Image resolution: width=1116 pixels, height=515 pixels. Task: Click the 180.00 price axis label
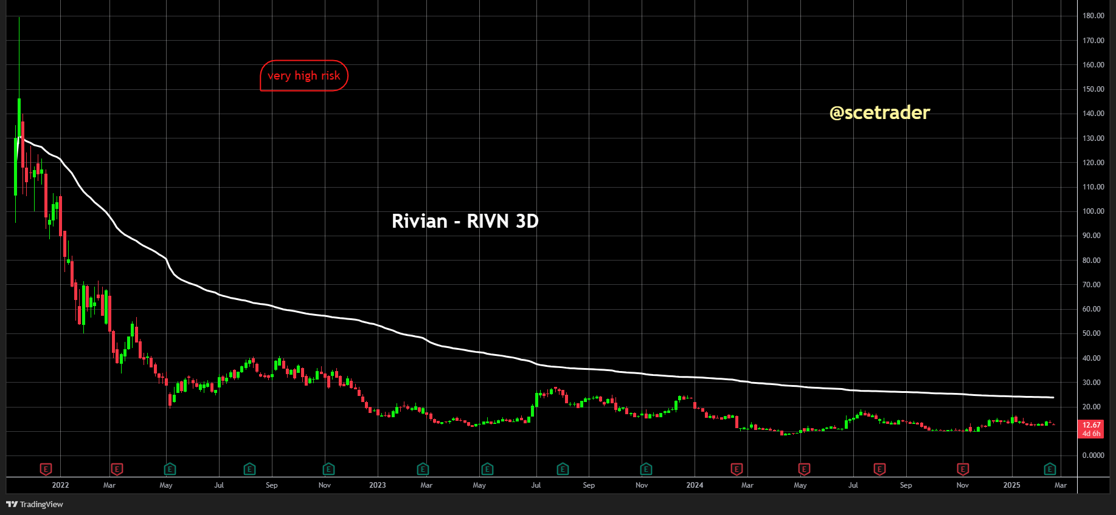1093,16
